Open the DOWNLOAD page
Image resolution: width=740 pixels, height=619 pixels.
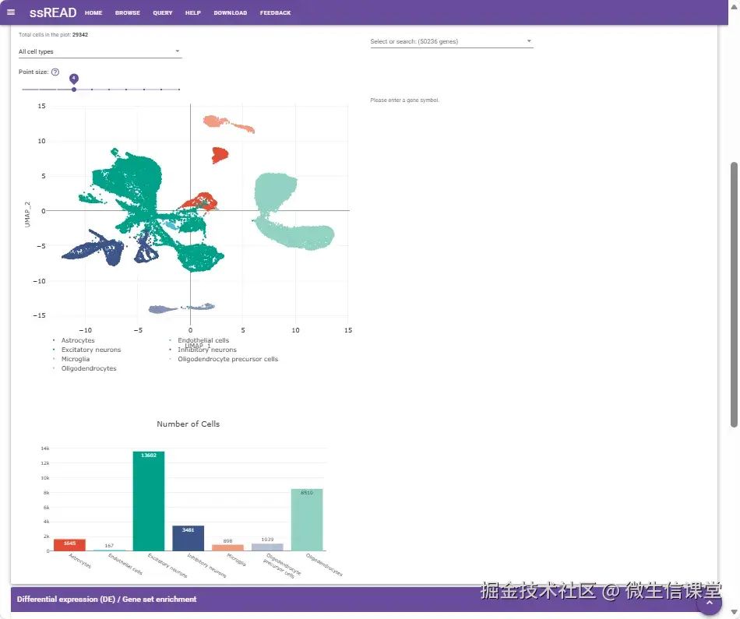231,12
